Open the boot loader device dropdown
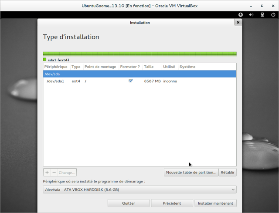Viewport: 279px width, 213px height. pos(139,189)
